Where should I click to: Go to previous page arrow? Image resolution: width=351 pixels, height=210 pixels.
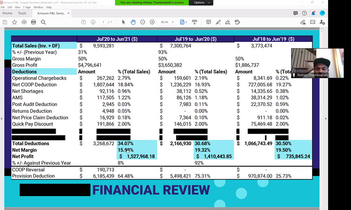tap(84, 22)
